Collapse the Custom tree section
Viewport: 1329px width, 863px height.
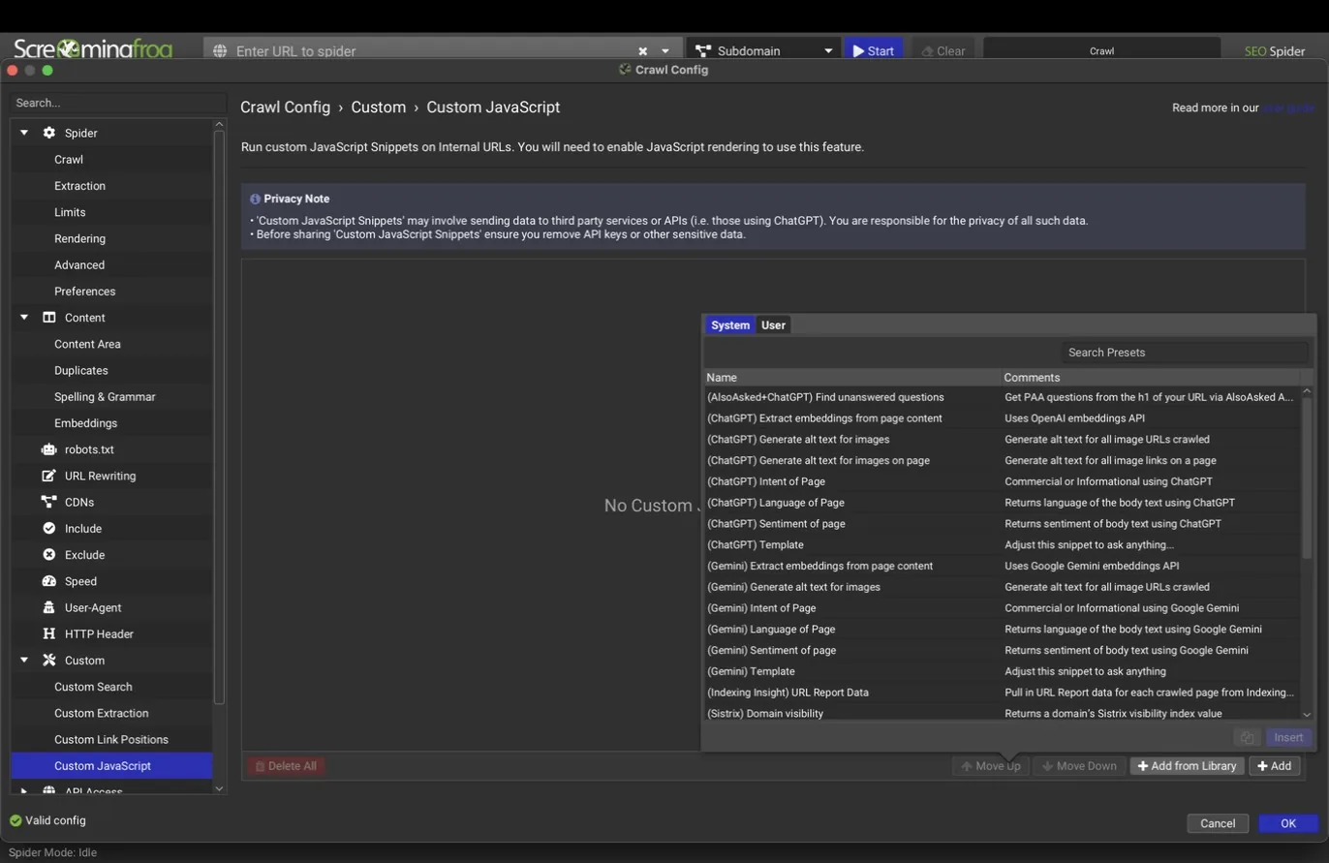point(24,661)
